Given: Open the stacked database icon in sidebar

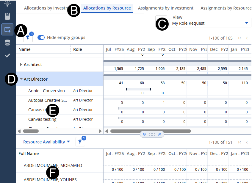Looking at the screenshot, I should pyautogui.click(x=7, y=43).
